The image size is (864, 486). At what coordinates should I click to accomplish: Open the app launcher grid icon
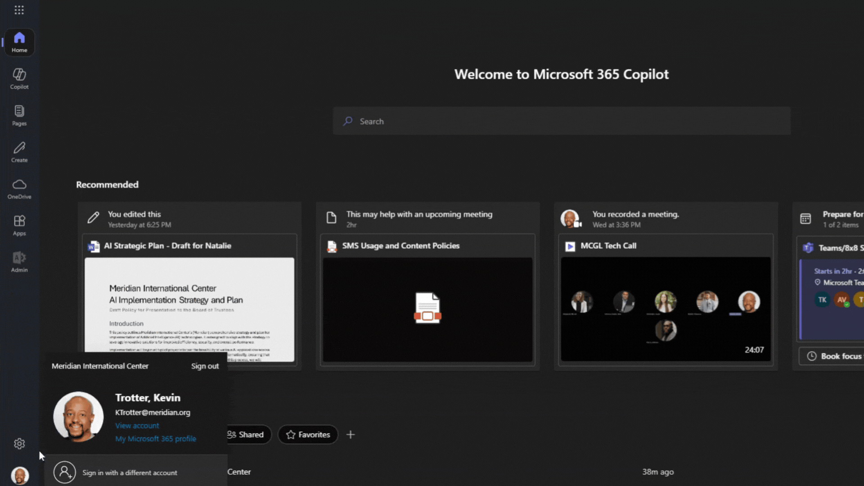tap(19, 10)
